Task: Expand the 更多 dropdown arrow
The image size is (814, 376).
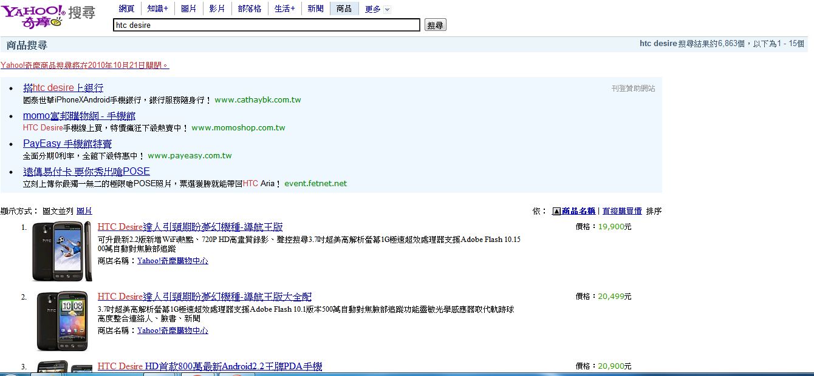Action: [x=388, y=10]
